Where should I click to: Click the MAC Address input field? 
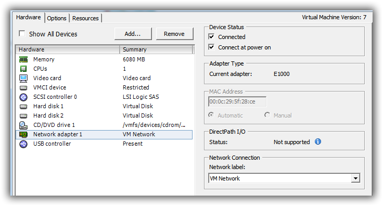[x=237, y=101]
